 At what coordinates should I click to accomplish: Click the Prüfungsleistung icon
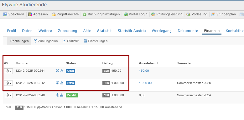point(153,14)
